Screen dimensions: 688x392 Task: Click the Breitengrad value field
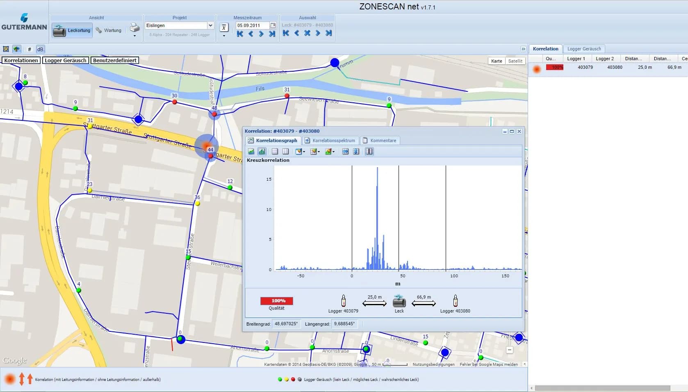286,324
